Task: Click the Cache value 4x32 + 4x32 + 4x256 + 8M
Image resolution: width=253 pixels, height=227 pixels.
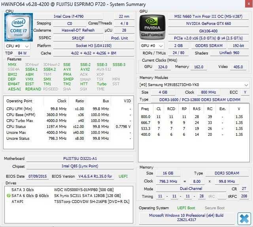Action: 94,53
